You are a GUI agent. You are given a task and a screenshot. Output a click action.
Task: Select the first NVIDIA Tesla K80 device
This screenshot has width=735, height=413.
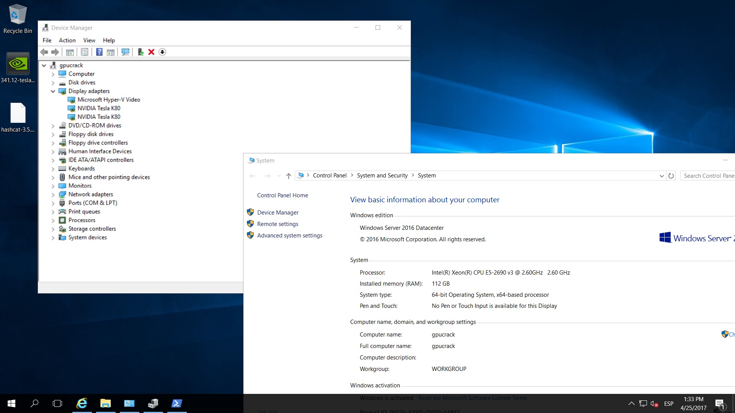[x=99, y=108]
